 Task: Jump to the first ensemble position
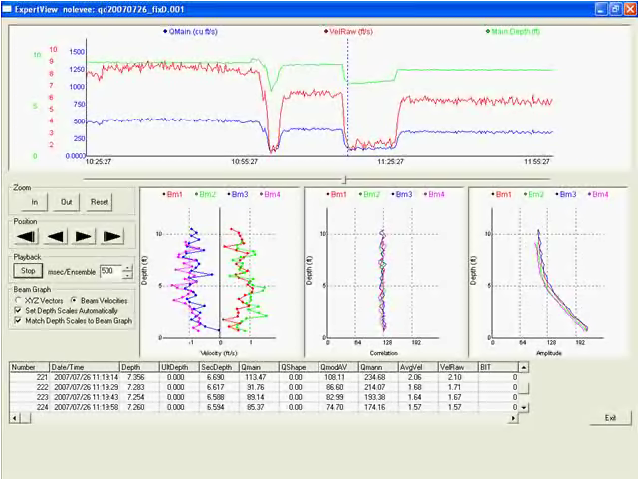[27, 236]
